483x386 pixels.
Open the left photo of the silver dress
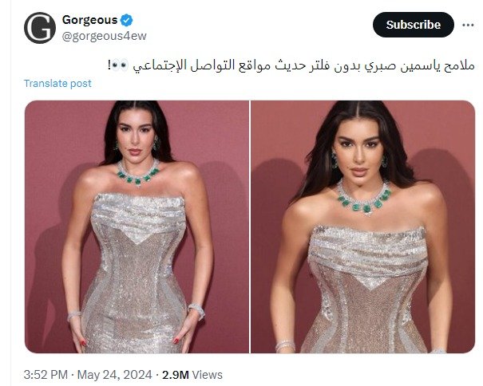pyautogui.click(x=137, y=226)
